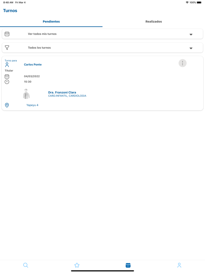The width and height of the screenshot is (205, 273).
Task: Tap the person icon under Turno para
Action: 7,64
